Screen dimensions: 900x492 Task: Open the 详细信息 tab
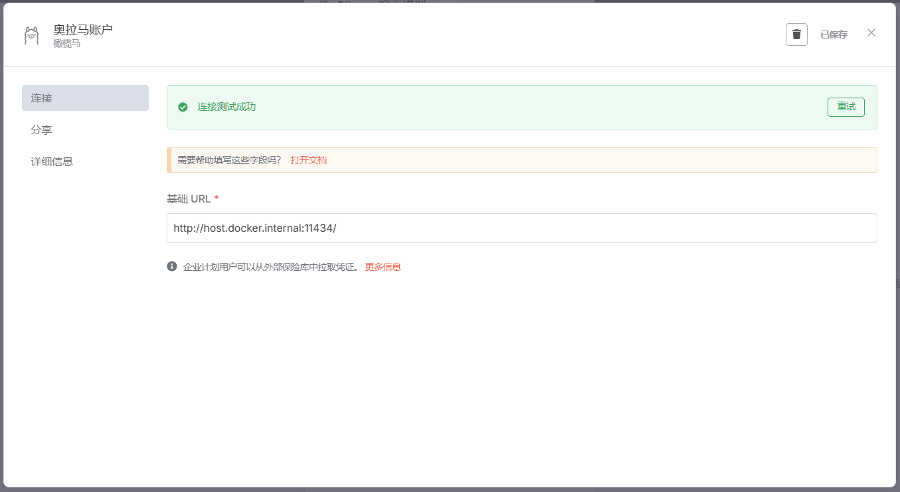click(85, 161)
